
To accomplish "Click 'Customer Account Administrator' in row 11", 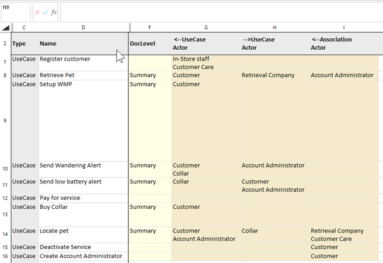I will (275, 186).
